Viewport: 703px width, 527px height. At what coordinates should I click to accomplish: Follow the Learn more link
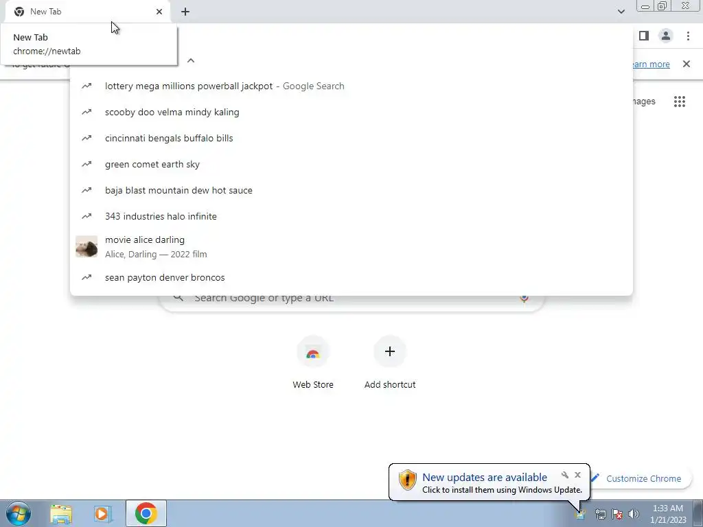[650, 64]
